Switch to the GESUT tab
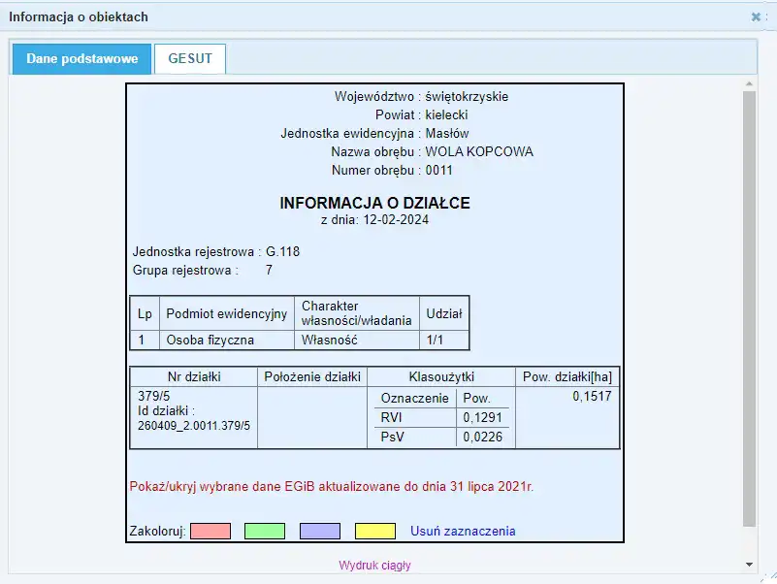777x584 pixels. point(189,58)
